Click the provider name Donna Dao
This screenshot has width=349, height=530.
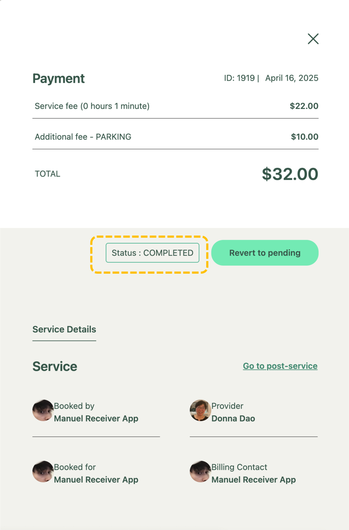[x=233, y=419]
